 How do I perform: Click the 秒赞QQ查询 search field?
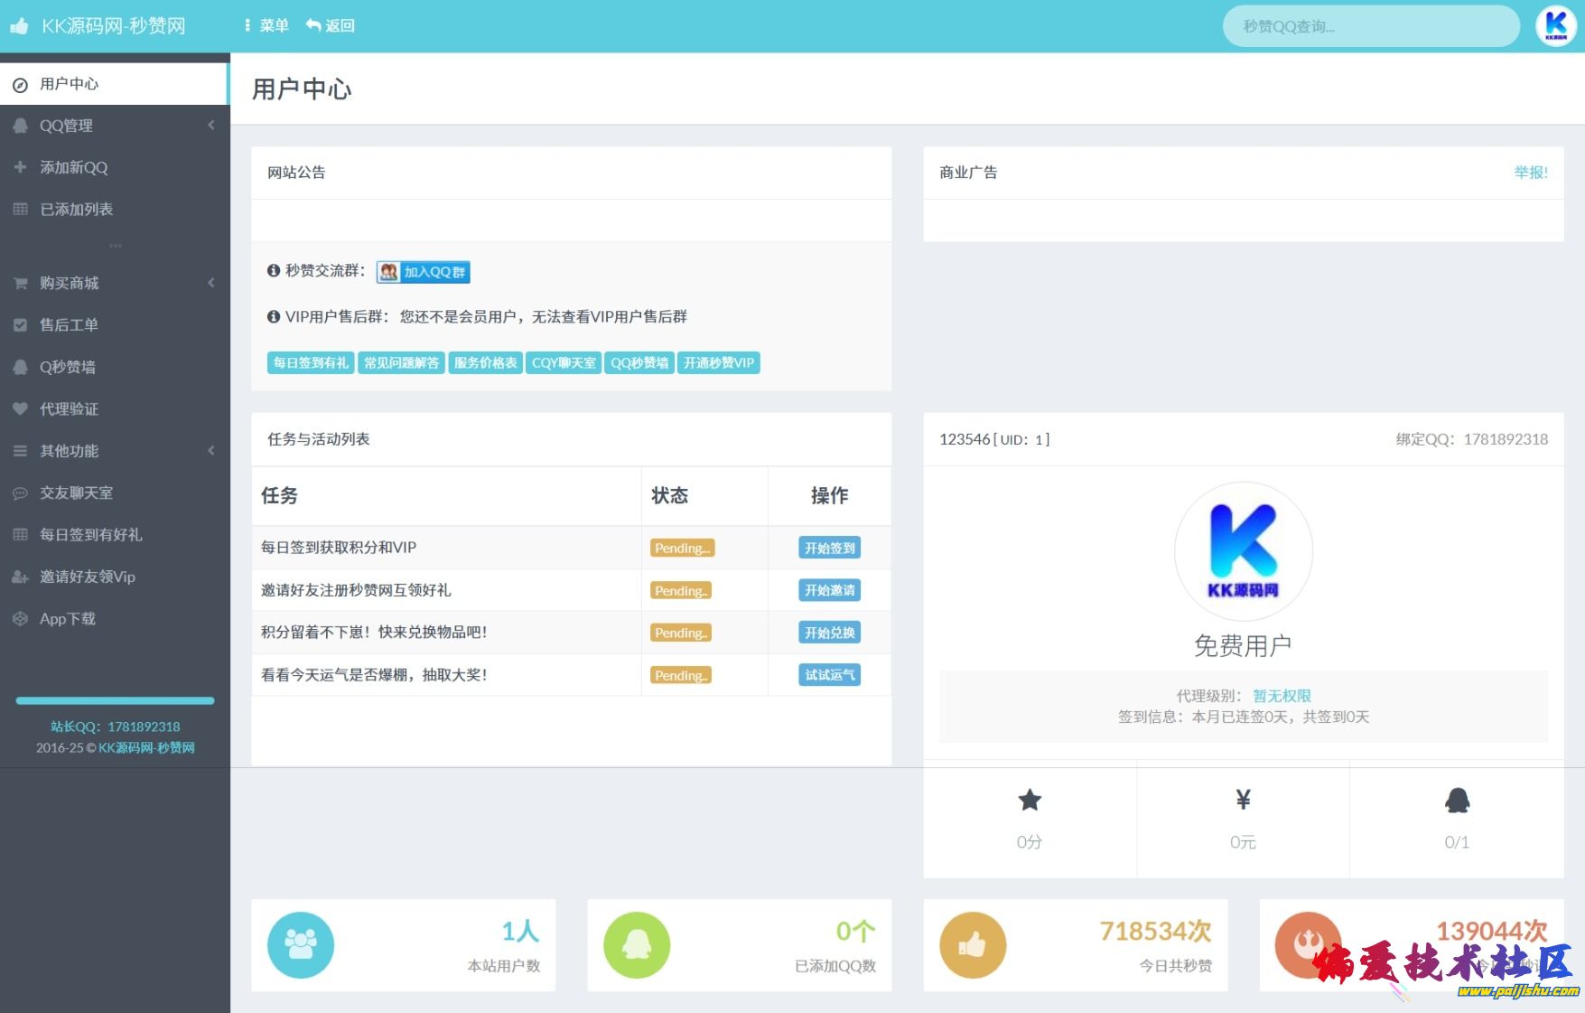pyautogui.click(x=1370, y=26)
